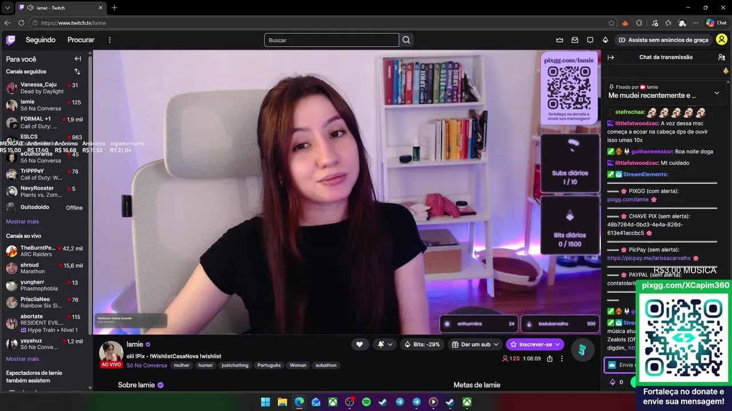Open the NavyRooster channel in sidebar

(44, 191)
